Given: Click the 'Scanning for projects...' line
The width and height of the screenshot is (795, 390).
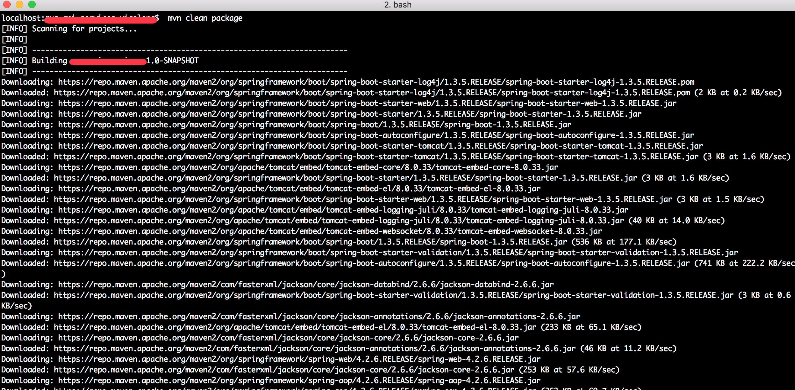Looking at the screenshot, I should click(x=84, y=29).
